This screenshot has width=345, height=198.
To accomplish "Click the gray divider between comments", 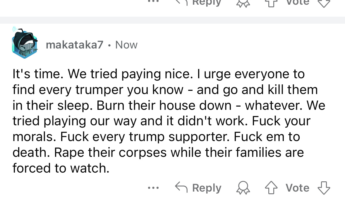I will pos(172,20).
